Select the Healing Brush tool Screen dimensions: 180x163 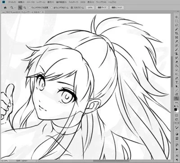(x=177, y=46)
